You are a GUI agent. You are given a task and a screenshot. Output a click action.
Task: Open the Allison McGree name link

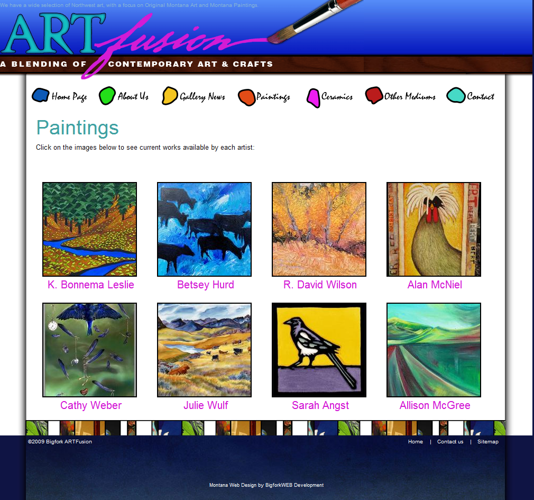click(435, 405)
